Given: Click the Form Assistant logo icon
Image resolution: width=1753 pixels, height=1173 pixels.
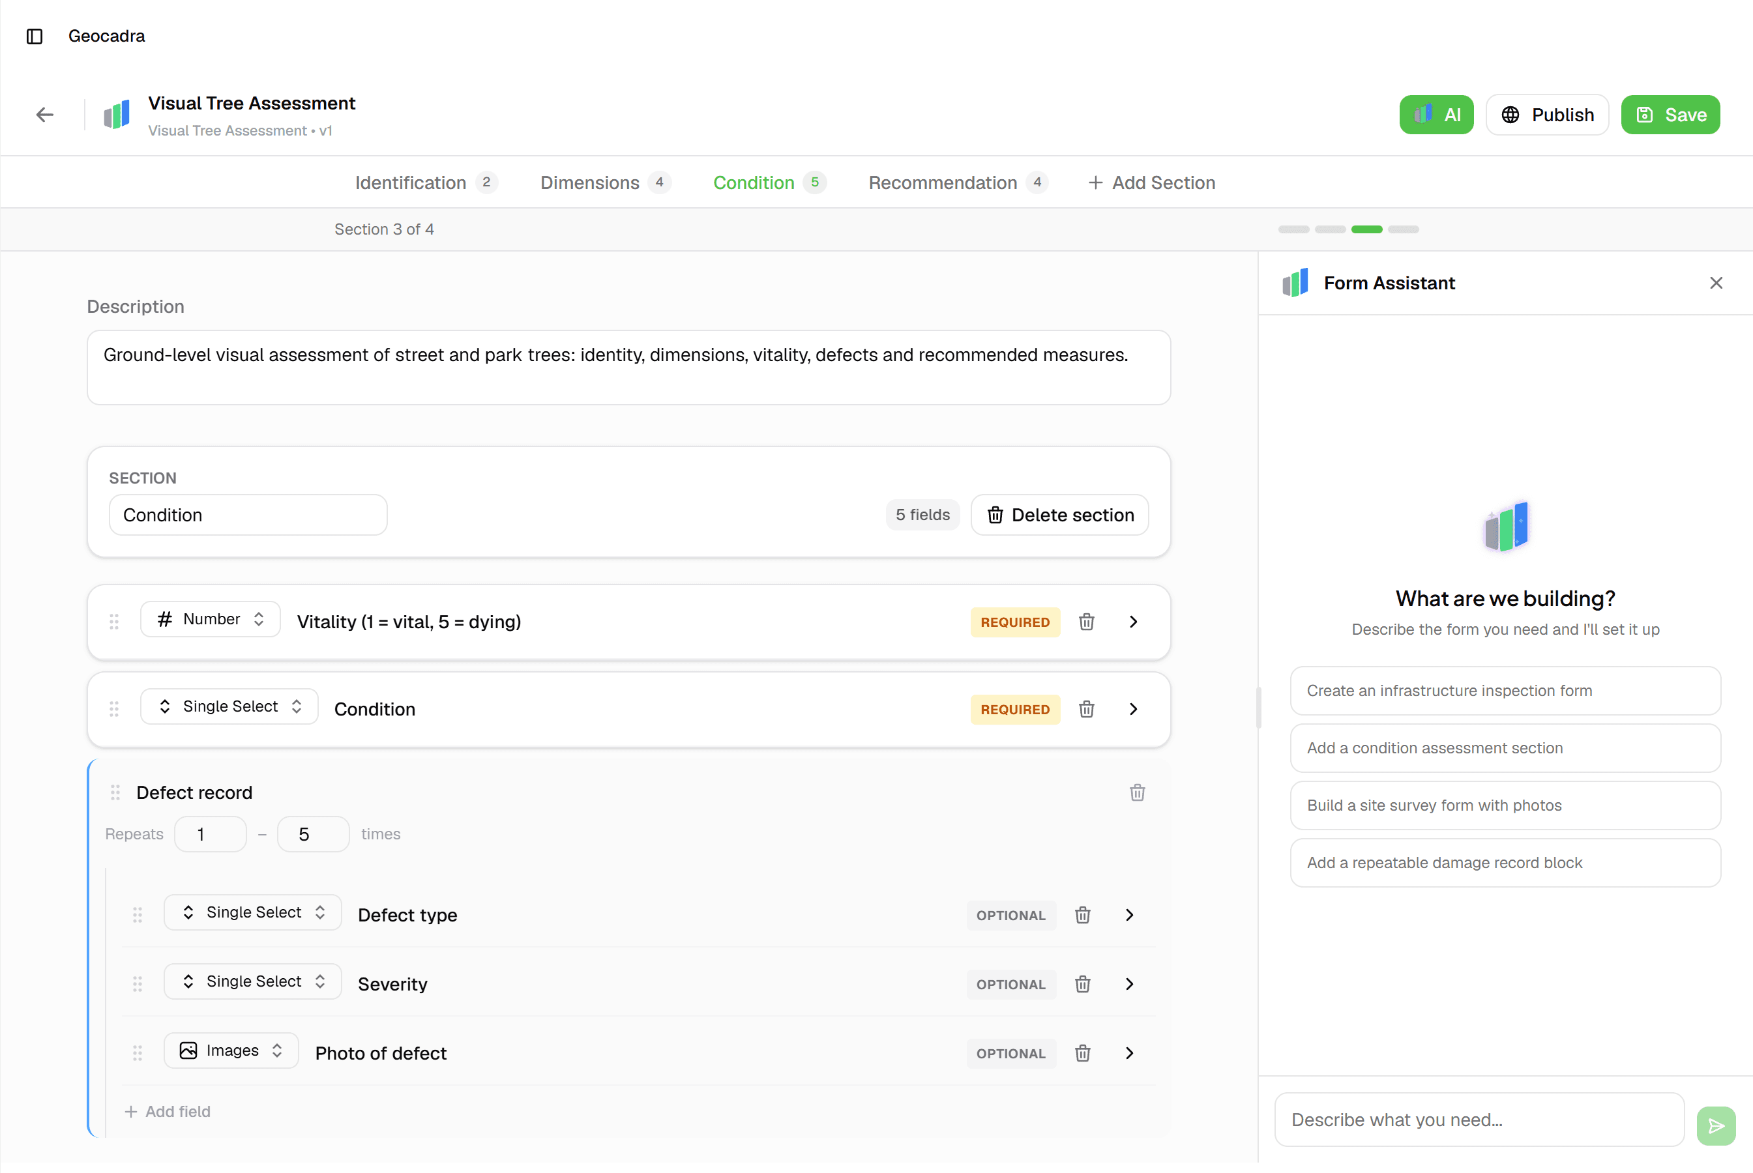Looking at the screenshot, I should (x=1295, y=283).
